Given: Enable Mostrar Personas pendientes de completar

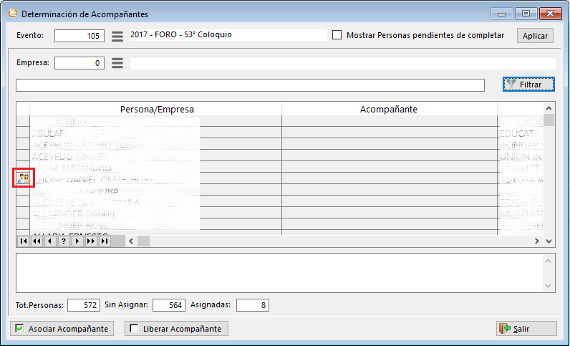Looking at the screenshot, I should pos(337,35).
